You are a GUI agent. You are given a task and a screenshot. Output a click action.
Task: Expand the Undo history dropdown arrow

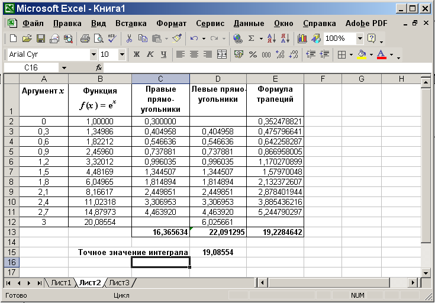point(204,38)
